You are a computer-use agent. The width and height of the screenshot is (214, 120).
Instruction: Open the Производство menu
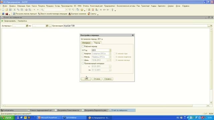[x=67, y=6]
